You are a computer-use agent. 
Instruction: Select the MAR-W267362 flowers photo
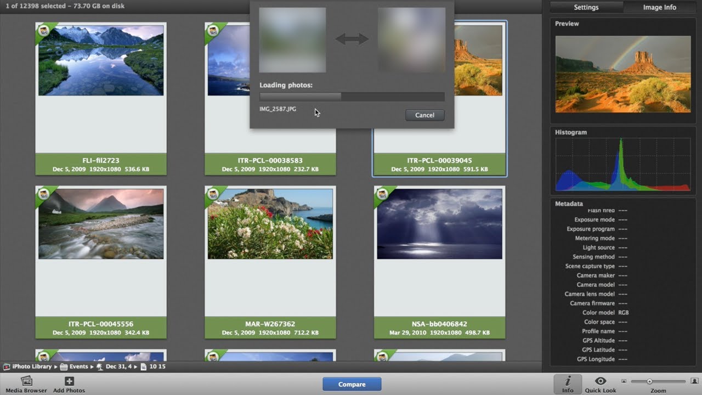(270, 224)
